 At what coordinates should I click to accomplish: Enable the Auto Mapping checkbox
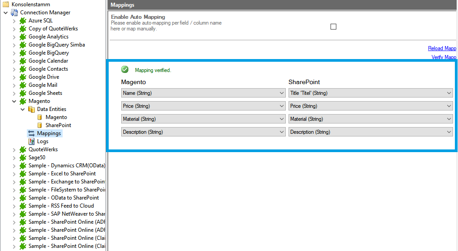(333, 27)
